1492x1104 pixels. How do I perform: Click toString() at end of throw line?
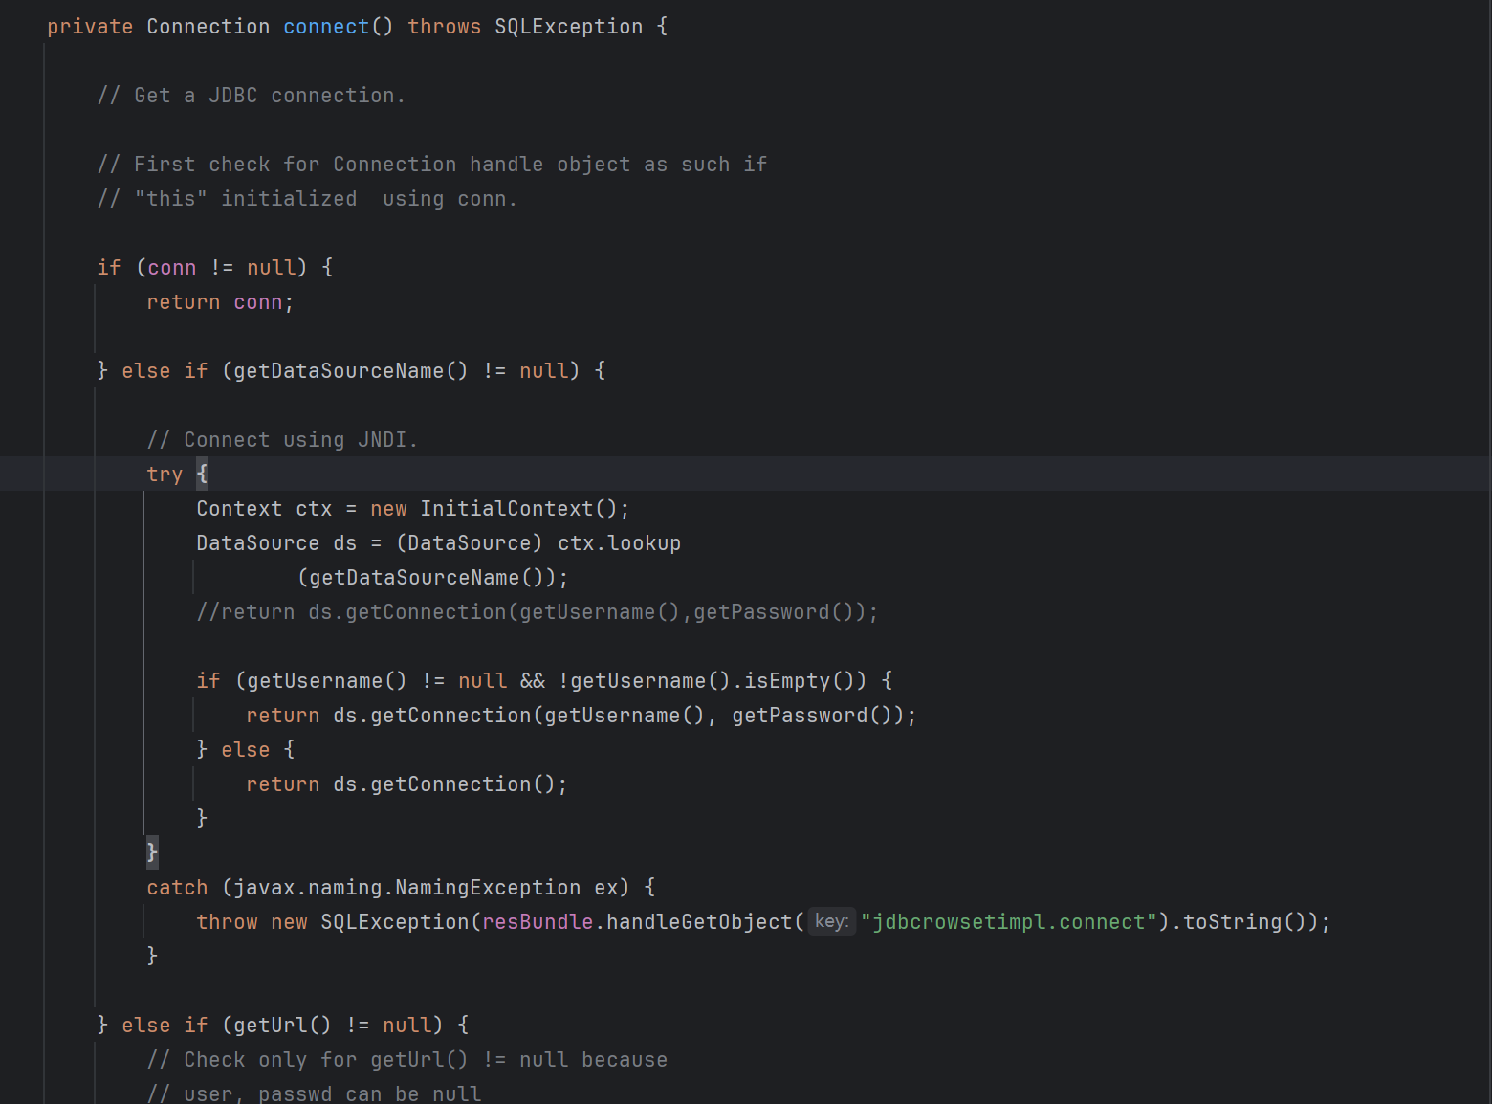click(1232, 922)
